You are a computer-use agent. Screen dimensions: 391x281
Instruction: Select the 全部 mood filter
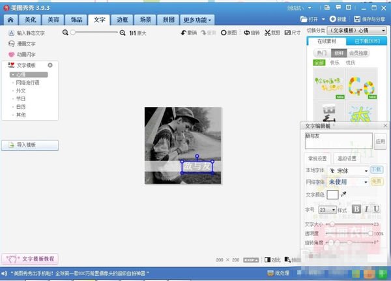pyautogui.click(x=319, y=63)
